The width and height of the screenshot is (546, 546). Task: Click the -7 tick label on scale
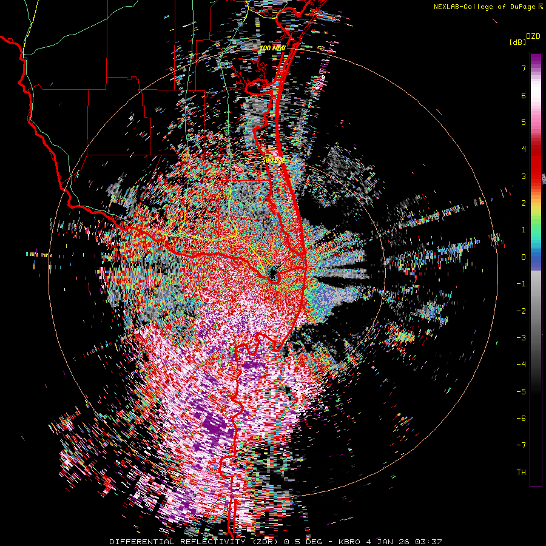click(x=521, y=445)
